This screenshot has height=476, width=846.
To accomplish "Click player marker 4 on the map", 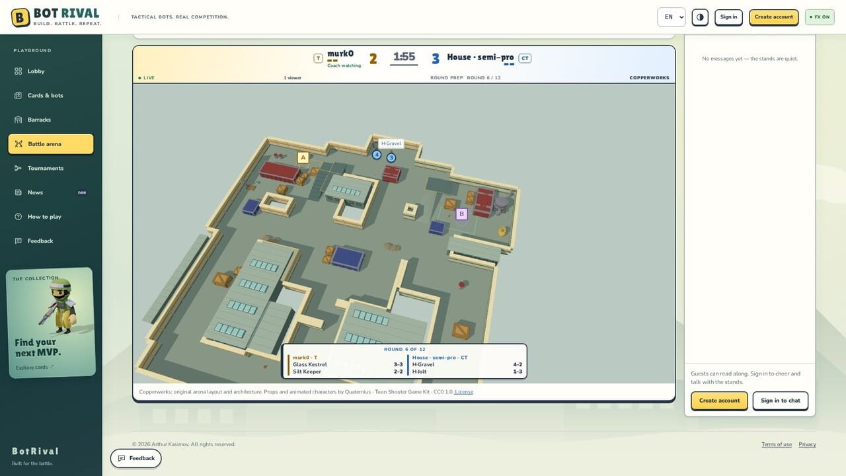I will [x=377, y=155].
